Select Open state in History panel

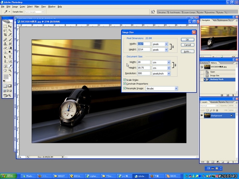(x=218, y=72)
